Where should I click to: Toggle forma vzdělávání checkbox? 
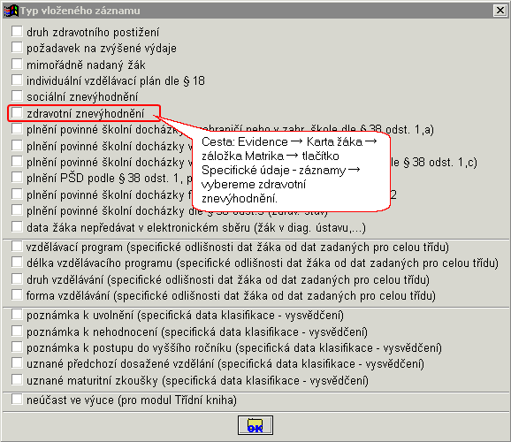(17, 295)
